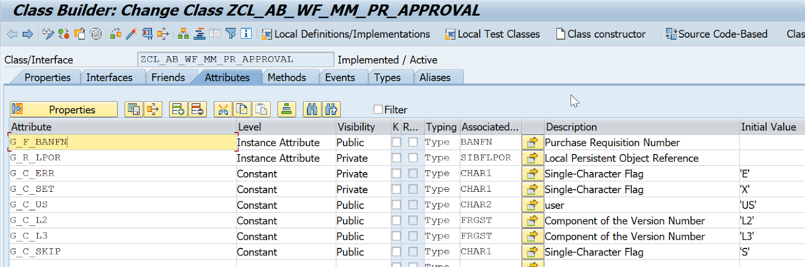Go back with the left arrow icon
This screenshot has height=267, width=805.
pos(12,34)
